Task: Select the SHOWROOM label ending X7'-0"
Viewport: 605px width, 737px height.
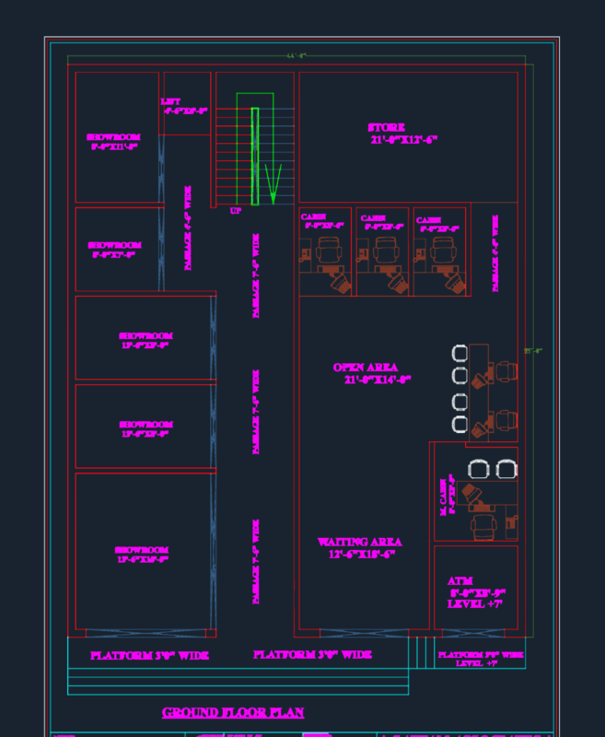Action: 114,250
